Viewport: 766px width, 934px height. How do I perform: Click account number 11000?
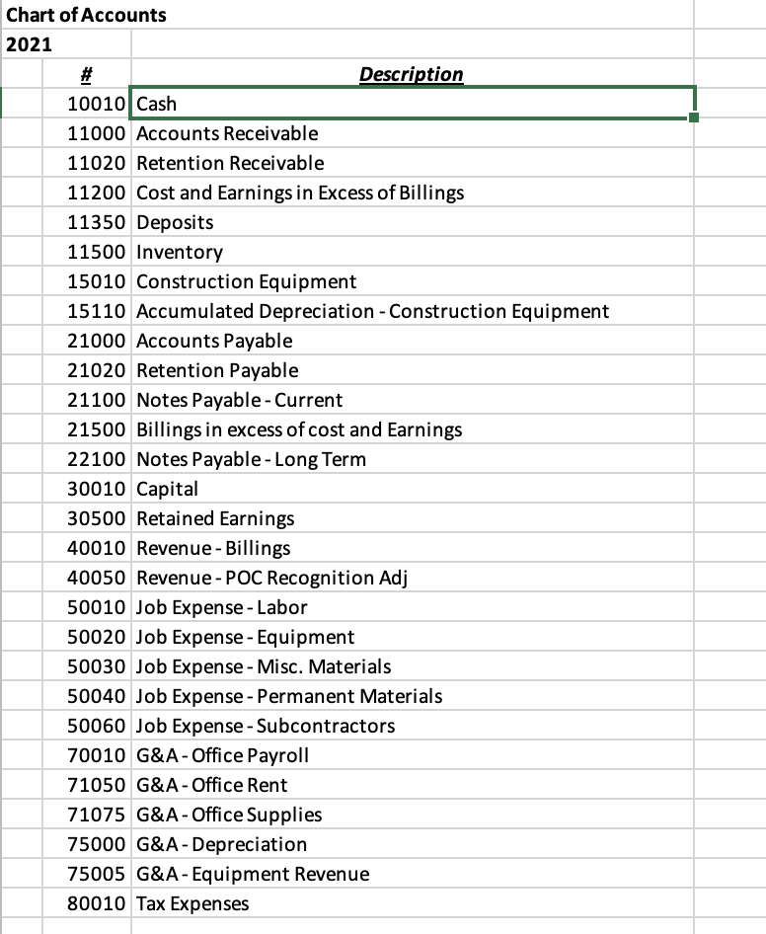(x=86, y=133)
